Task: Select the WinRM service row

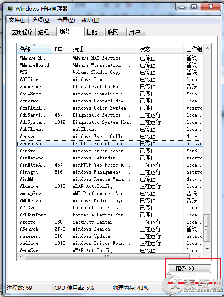Action: (110, 179)
